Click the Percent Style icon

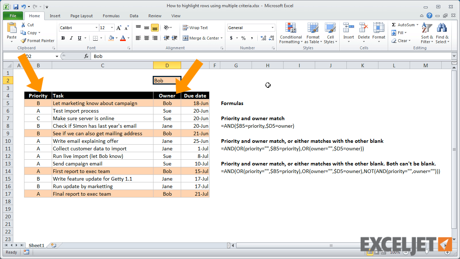[x=243, y=38]
